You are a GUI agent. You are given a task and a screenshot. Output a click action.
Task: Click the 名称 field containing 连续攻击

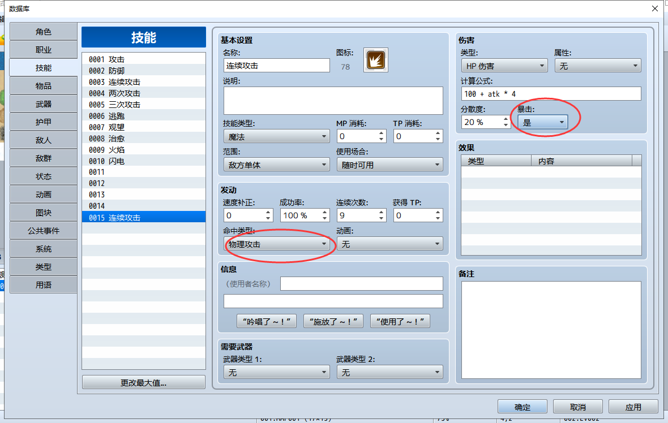point(276,66)
